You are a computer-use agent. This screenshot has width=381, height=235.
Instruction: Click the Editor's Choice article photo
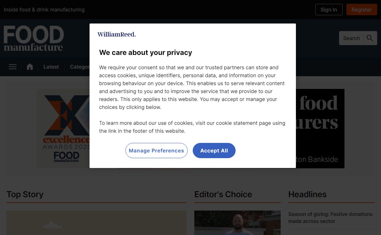(x=237, y=223)
